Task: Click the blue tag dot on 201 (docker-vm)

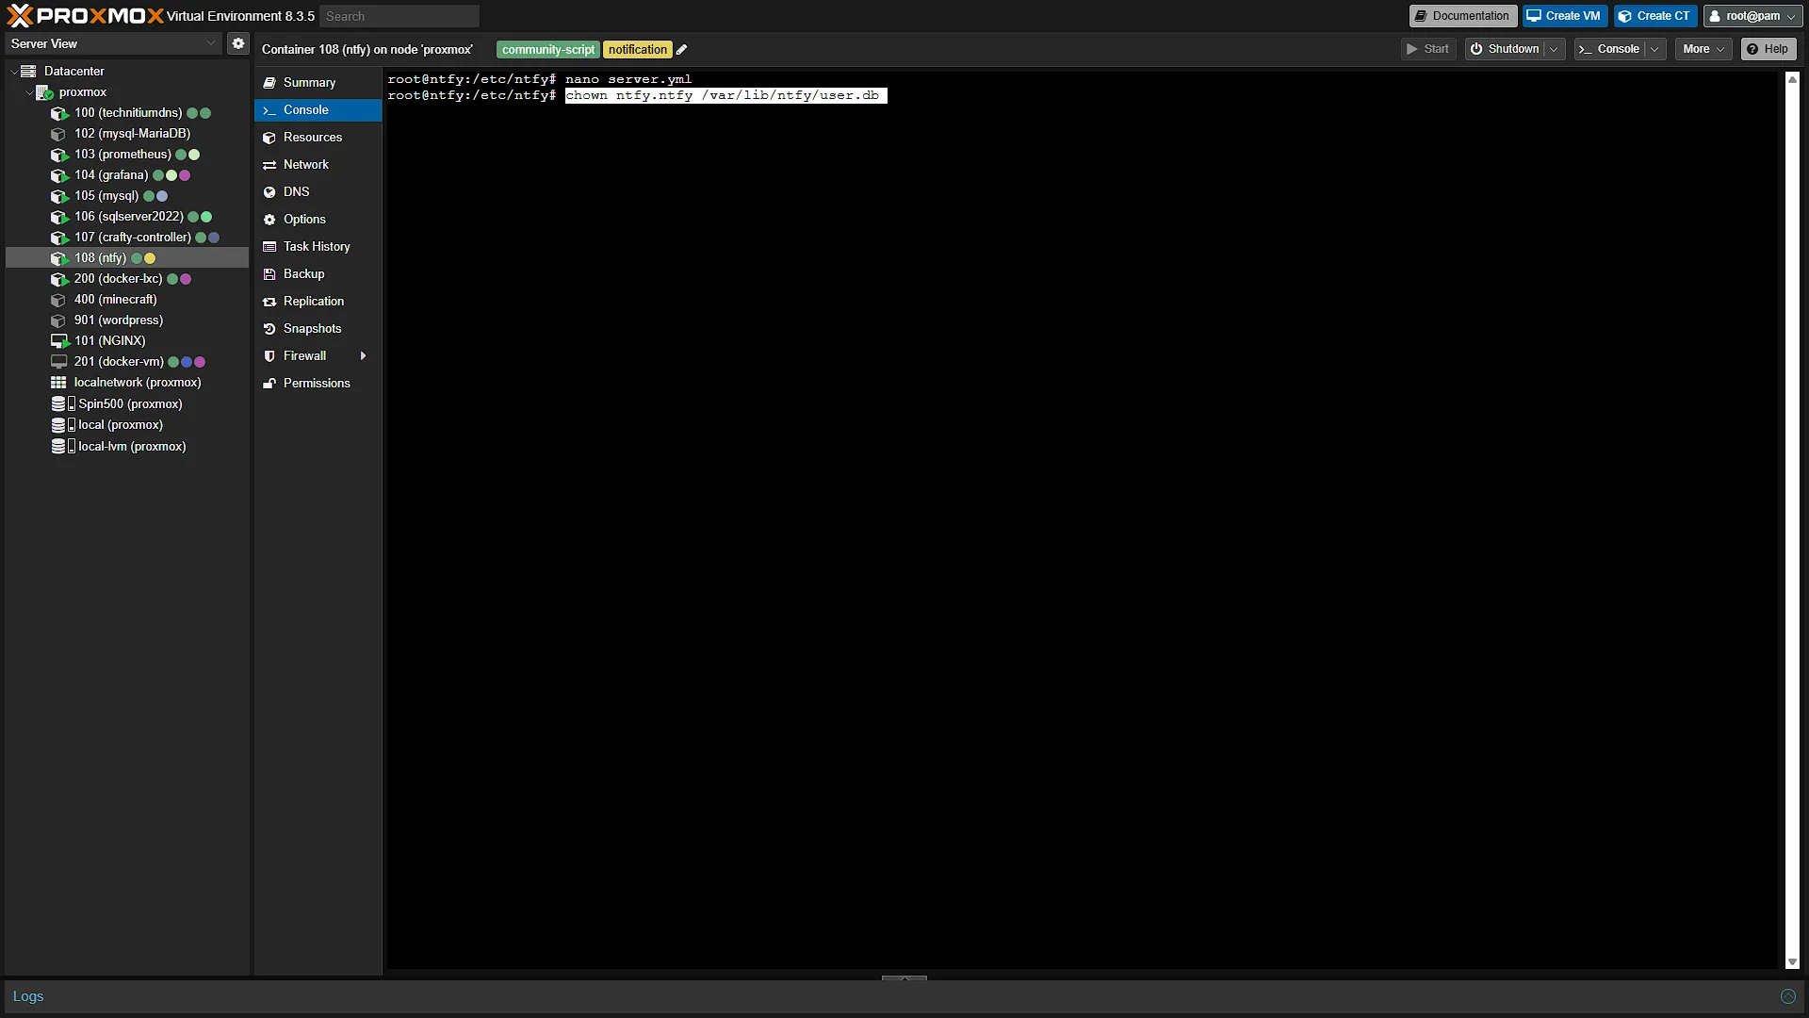Action: click(187, 362)
